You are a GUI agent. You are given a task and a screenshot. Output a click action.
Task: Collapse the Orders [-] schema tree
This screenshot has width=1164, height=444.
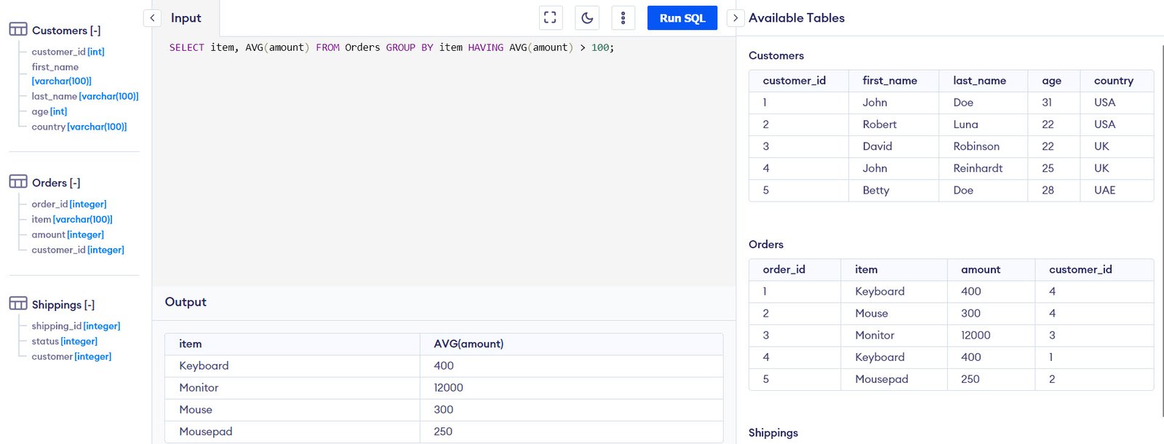pyautogui.click(x=56, y=183)
